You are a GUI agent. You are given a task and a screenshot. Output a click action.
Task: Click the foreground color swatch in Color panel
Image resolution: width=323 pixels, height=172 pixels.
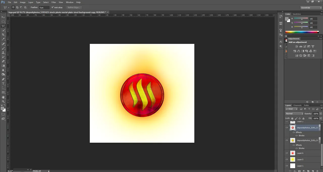(x=287, y=19)
